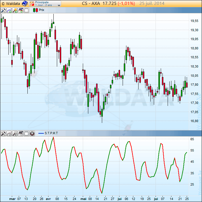202x202 pixels.
Task: Add a curve in the S.T.P.M.T panel
Action: coord(9,133)
